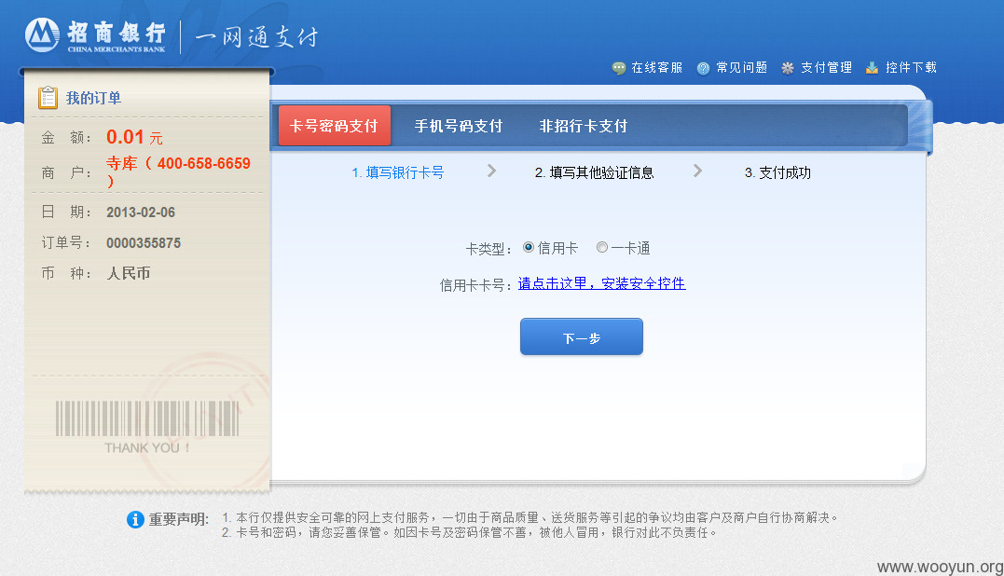Viewport: 1004px width, 576px height.
Task: Click the My Order clipboard icon
Action: tap(48, 98)
